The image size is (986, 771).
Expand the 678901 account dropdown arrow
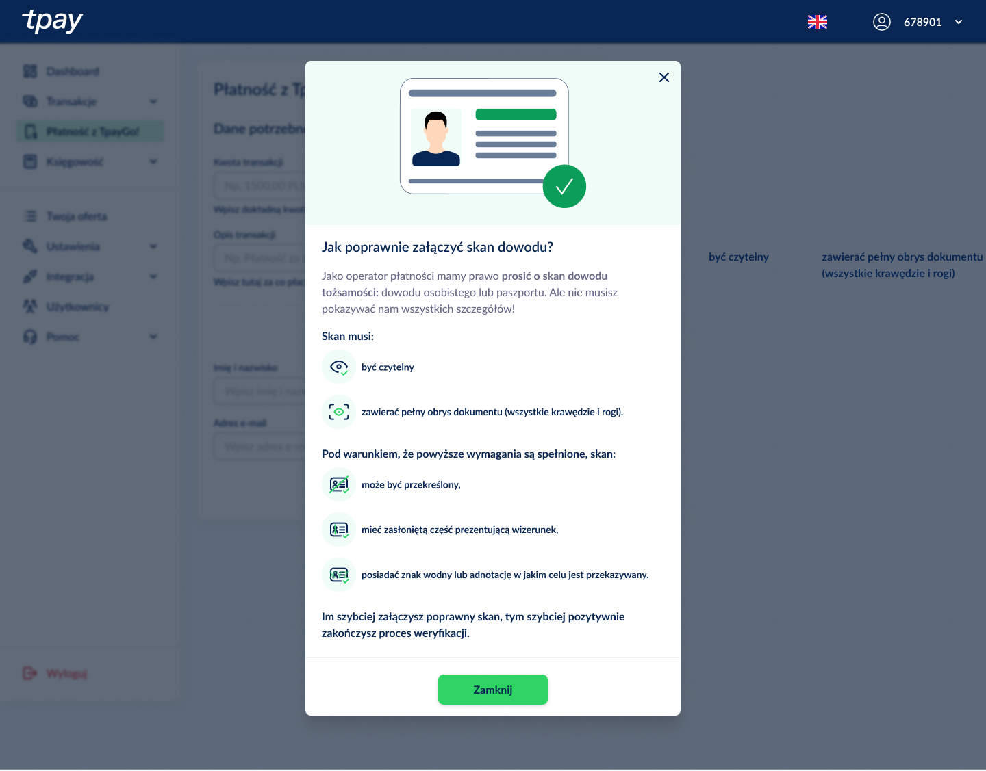click(x=959, y=22)
